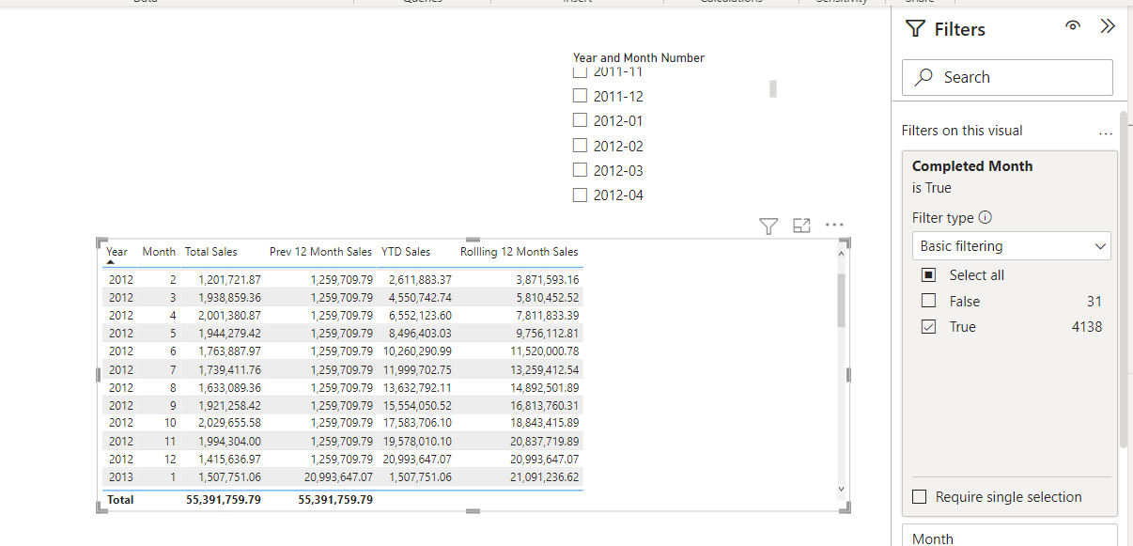Viewport: 1133px width, 546px height.
Task: Click the slicer scrollbar thumb
Action: pyautogui.click(x=773, y=88)
